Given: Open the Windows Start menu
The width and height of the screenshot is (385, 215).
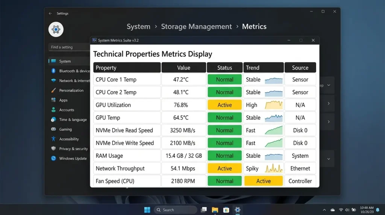Looking at the screenshot, I should 147,210.
